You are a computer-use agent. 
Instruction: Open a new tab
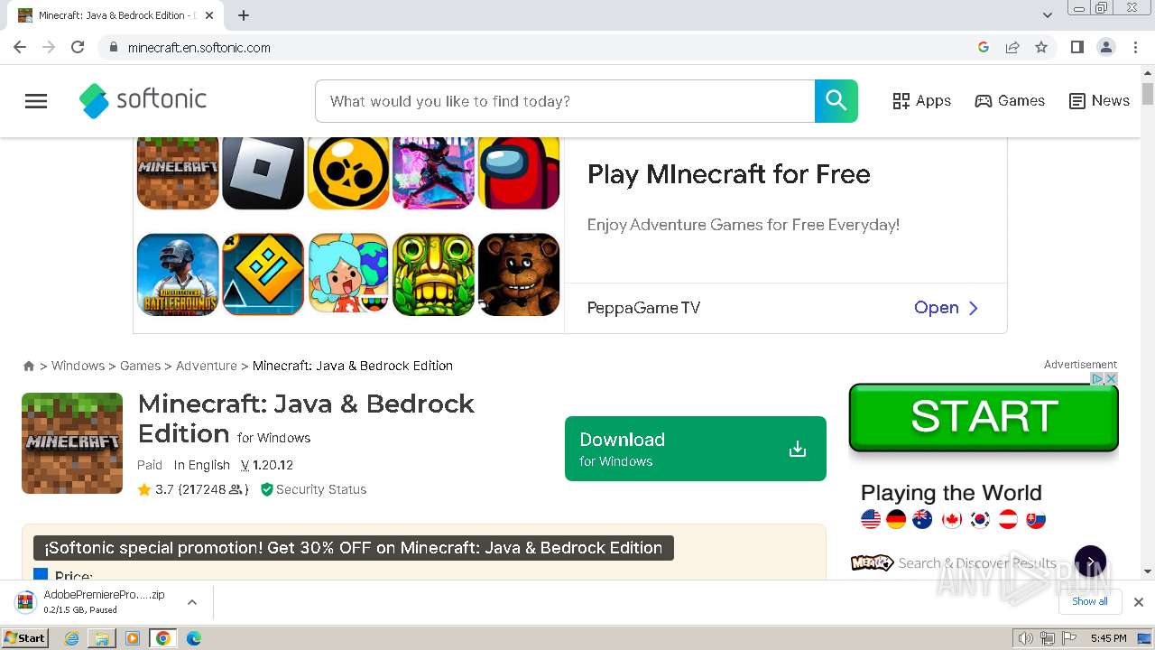[244, 15]
